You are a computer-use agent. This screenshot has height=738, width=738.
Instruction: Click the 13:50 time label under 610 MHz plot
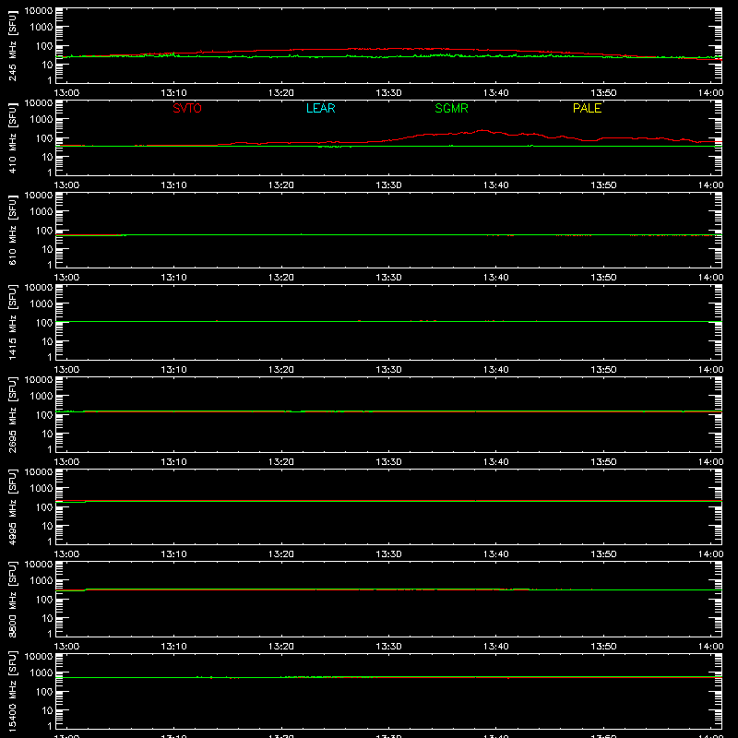pos(603,278)
